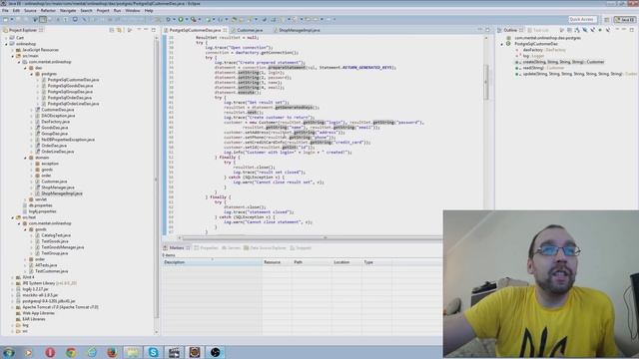Expand Apache Tomcat v7.0 library node
The width and height of the screenshot is (639, 359).
pos(13,307)
